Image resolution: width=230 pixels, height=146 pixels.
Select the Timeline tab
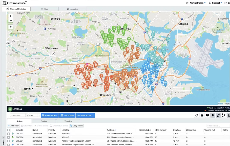[x=68, y=121]
